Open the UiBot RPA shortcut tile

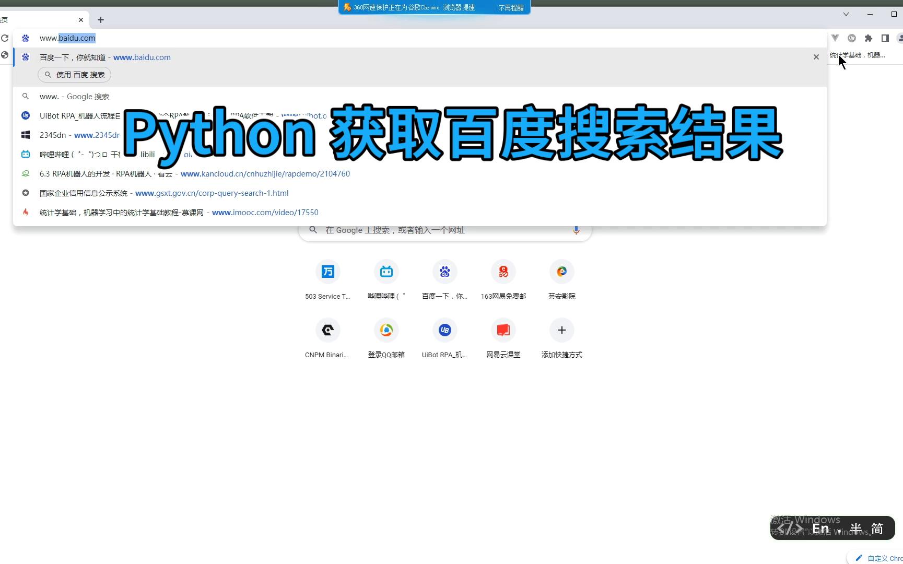pos(444,338)
